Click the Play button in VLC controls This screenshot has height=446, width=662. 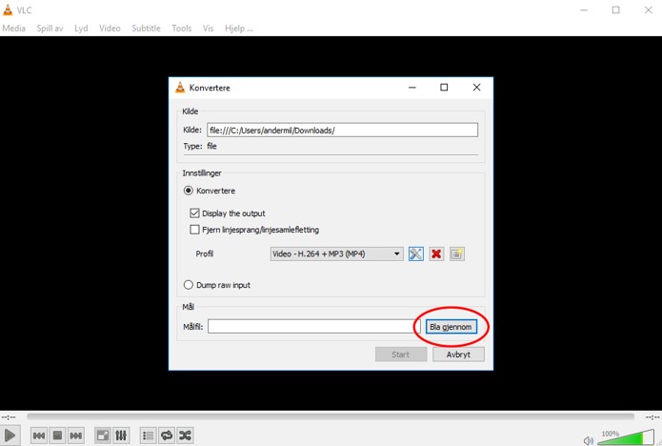(x=10, y=435)
